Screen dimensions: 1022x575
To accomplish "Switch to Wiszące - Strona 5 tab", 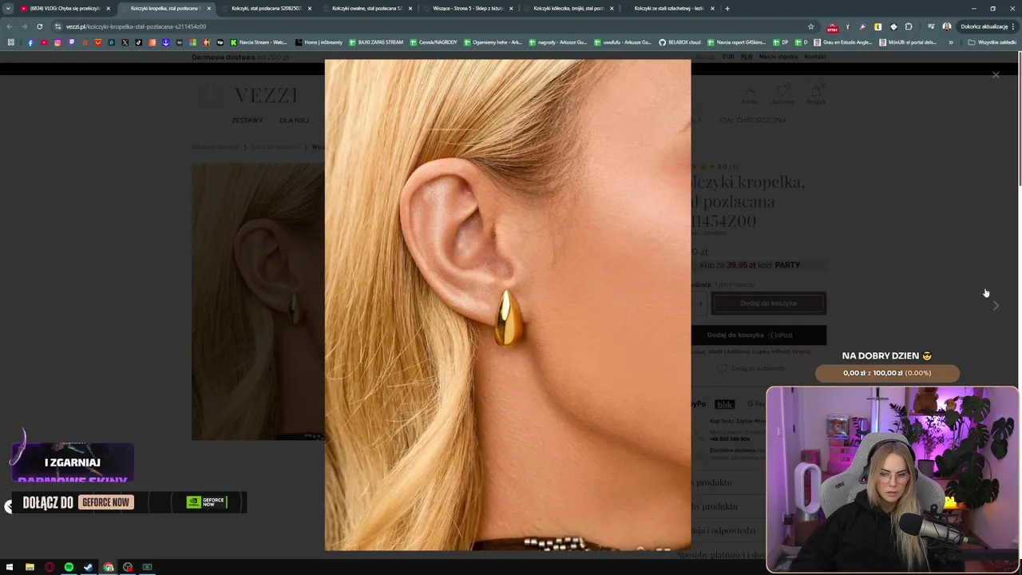I will click(x=467, y=8).
